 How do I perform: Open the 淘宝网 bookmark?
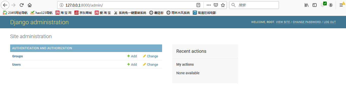pyautogui.click(x=64, y=13)
